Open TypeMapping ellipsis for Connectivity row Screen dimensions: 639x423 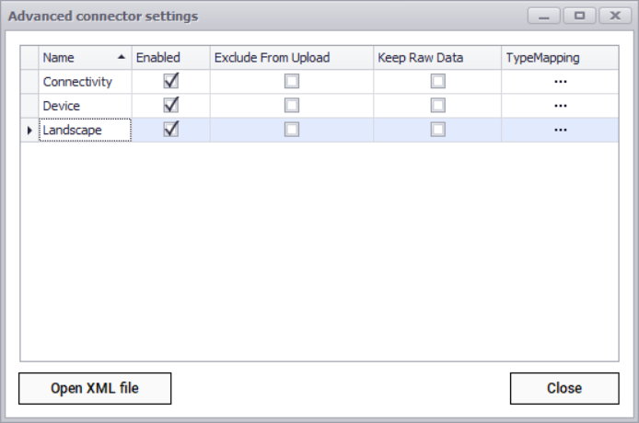[x=560, y=82]
